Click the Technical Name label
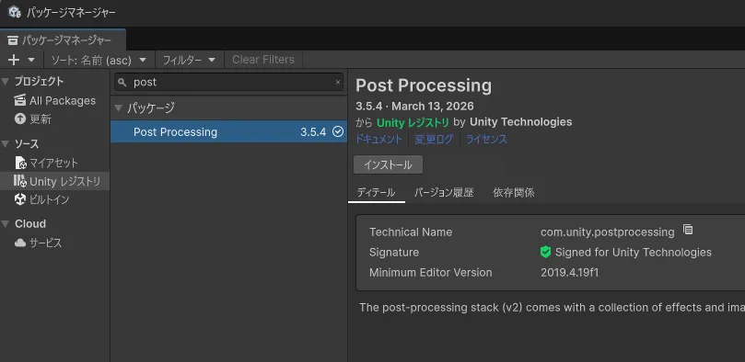Image resolution: width=745 pixels, height=362 pixels. point(411,232)
